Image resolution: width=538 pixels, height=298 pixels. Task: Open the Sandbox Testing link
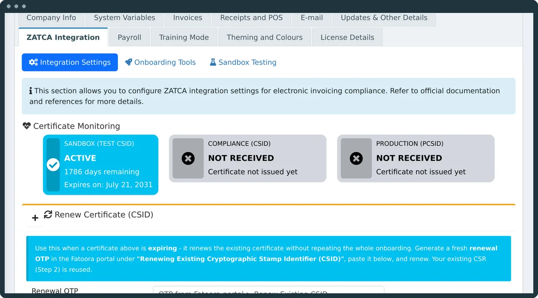(243, 62)
